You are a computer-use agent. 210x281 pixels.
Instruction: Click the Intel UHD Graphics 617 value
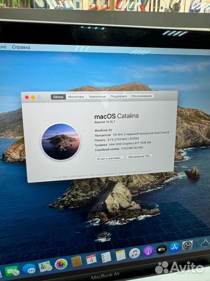[130, 143]
